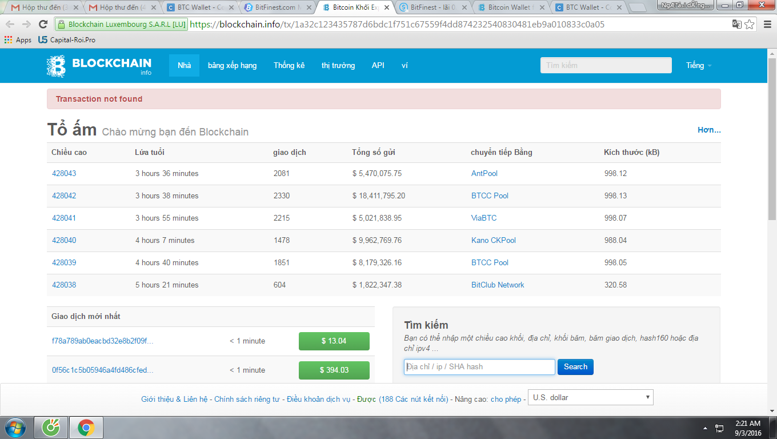Click the blue Search button

click(575, 367)
